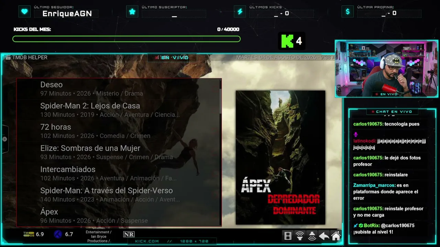This screenshot has height=247, width=440.
Task: Click the @carlos190675 mention in BotRix message
Action: point(398,226)
